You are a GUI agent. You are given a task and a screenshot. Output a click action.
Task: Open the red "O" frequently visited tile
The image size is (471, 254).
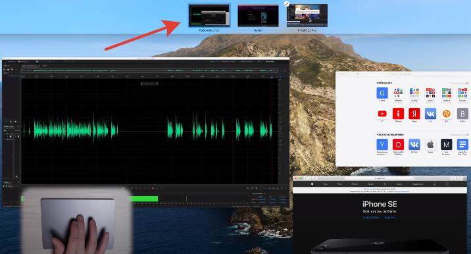[398, 145]
